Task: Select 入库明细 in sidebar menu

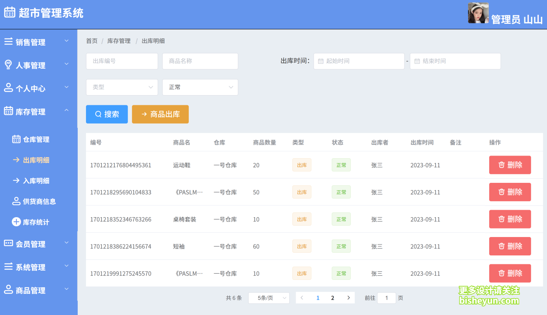Action: [x=36, y=181]
